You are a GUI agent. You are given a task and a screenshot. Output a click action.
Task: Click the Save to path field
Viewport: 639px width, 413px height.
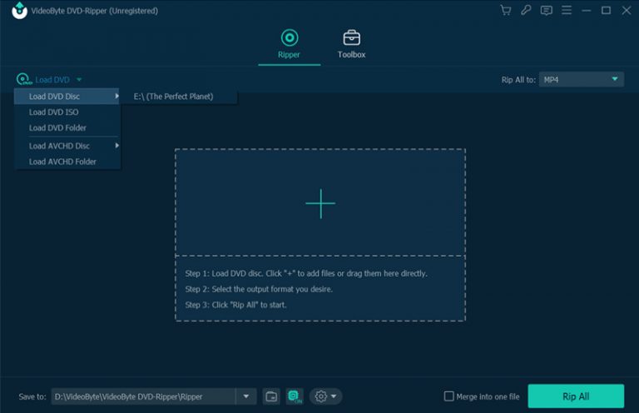pyautogui.click(x=142, y=396)
